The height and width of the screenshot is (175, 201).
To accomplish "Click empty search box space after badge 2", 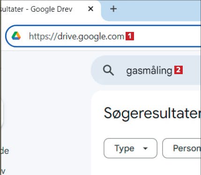I will pyautogui.click(x=192, y=70).
